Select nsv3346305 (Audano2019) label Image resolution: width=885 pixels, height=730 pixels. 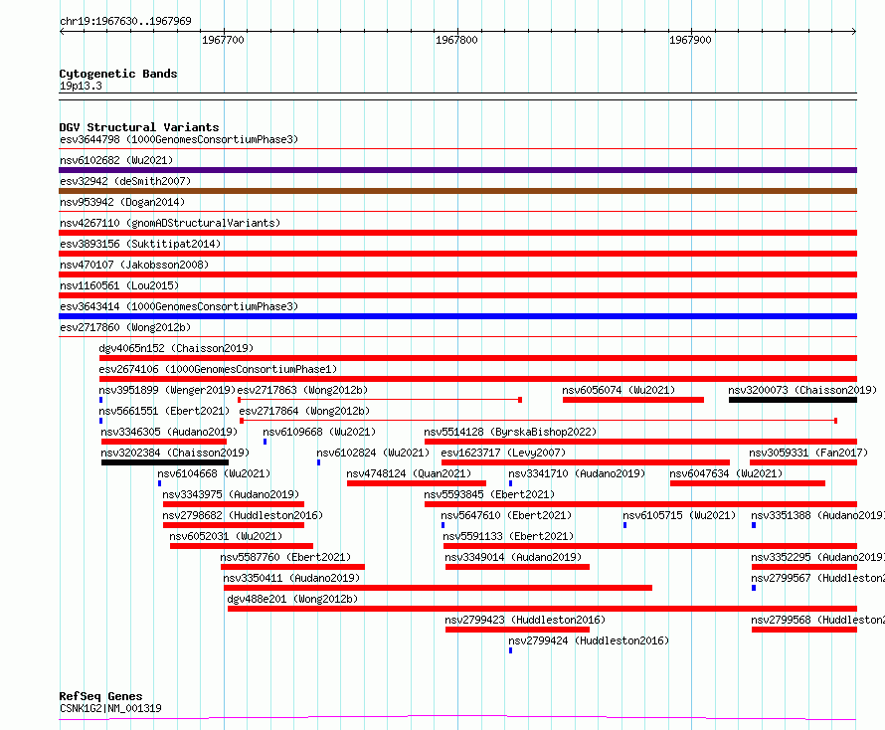pyautogui.click(x=169, y=432)
